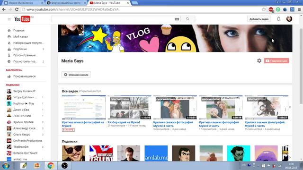The height and width of the screenshot is (170, 303).
Task: Open the notifications bell
Action: (278, 19)
